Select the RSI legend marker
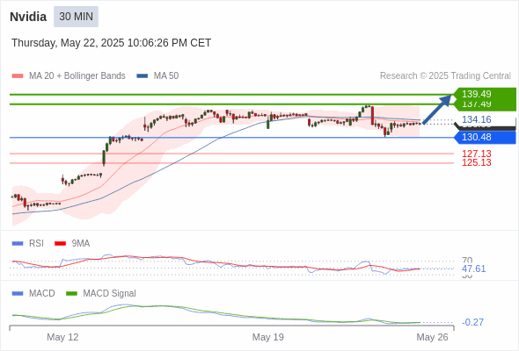This screenshot has width=519, height=351. (18, 244)
